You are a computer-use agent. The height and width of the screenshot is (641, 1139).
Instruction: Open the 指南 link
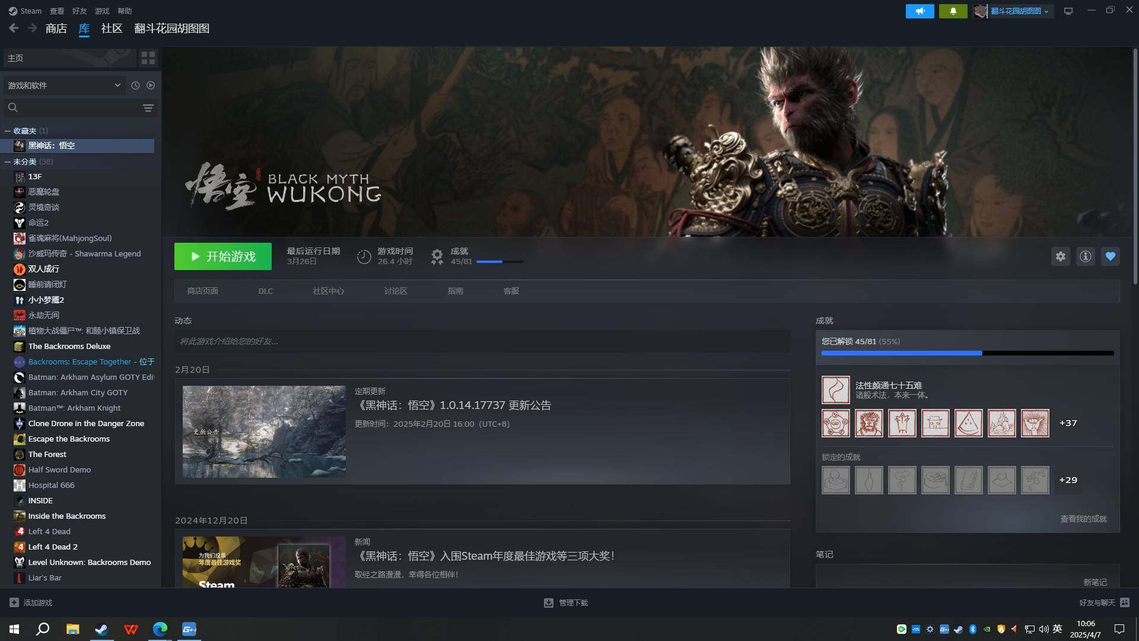[x=456, y=291]
